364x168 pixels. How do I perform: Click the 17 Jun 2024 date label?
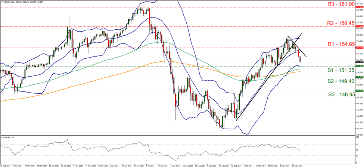(127, 166)
